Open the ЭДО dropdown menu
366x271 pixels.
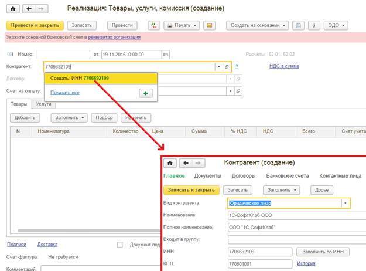click(x=336, y=25)
